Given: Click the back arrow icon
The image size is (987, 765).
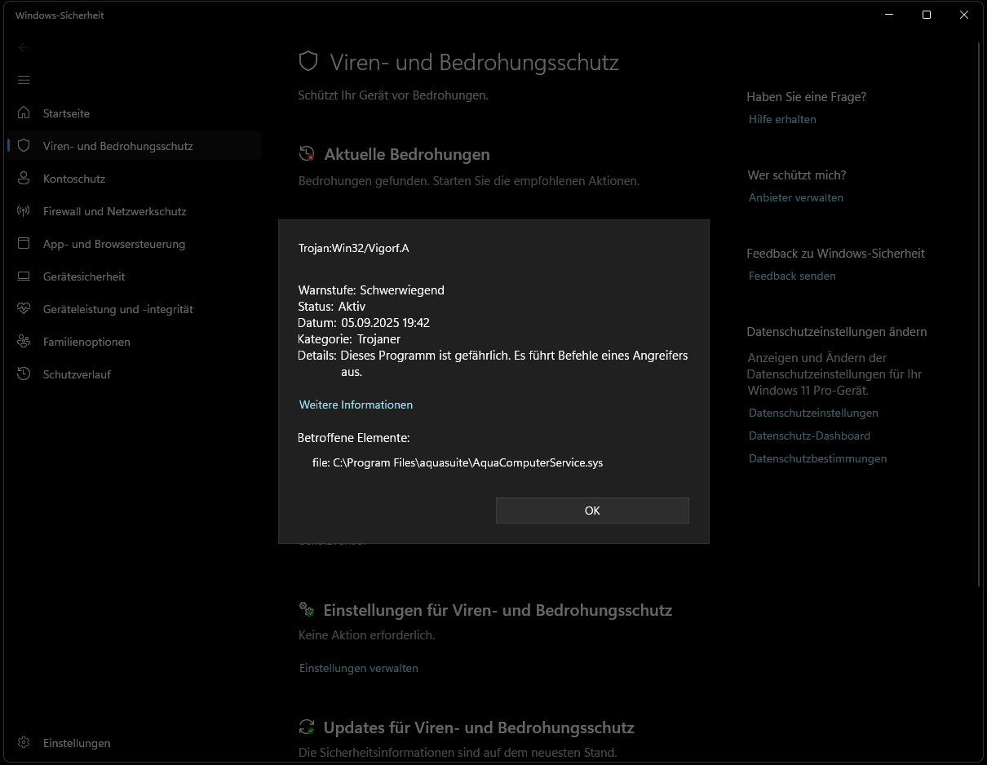Looking at the screenshot, I should click(x=24, y=47).
